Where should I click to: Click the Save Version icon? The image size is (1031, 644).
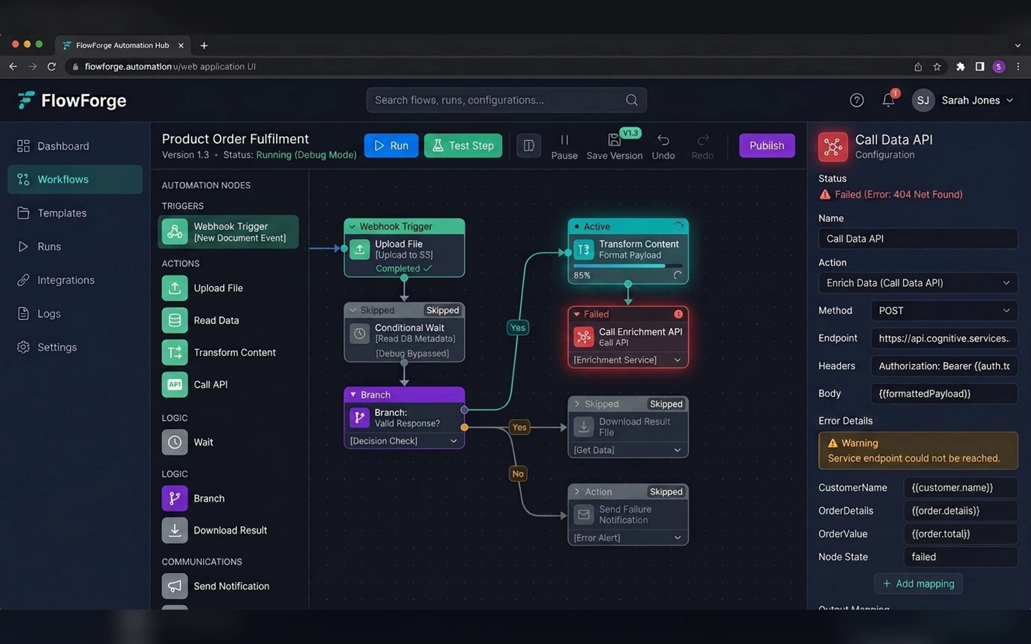pyautogui.click(x=614, y=140)
